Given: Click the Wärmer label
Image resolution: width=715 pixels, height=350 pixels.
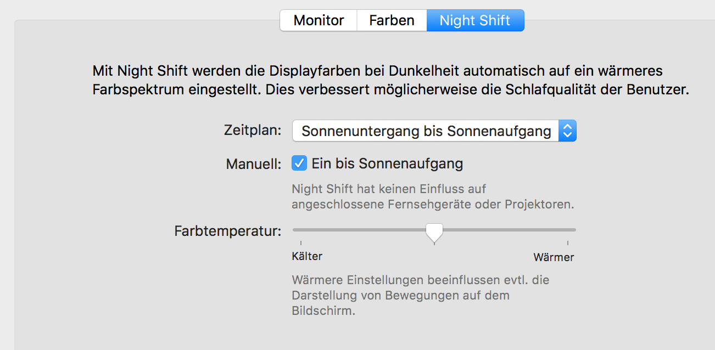Looking at the screenshot, I should coord(554,257).
